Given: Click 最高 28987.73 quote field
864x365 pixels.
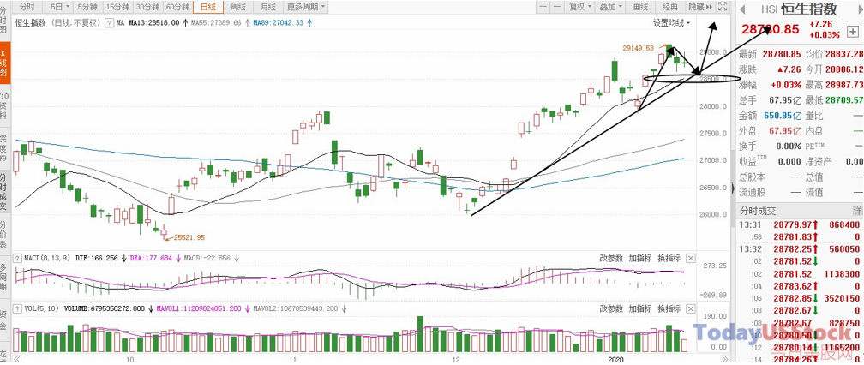Looking at the screenshot, I should pos(834,84).
